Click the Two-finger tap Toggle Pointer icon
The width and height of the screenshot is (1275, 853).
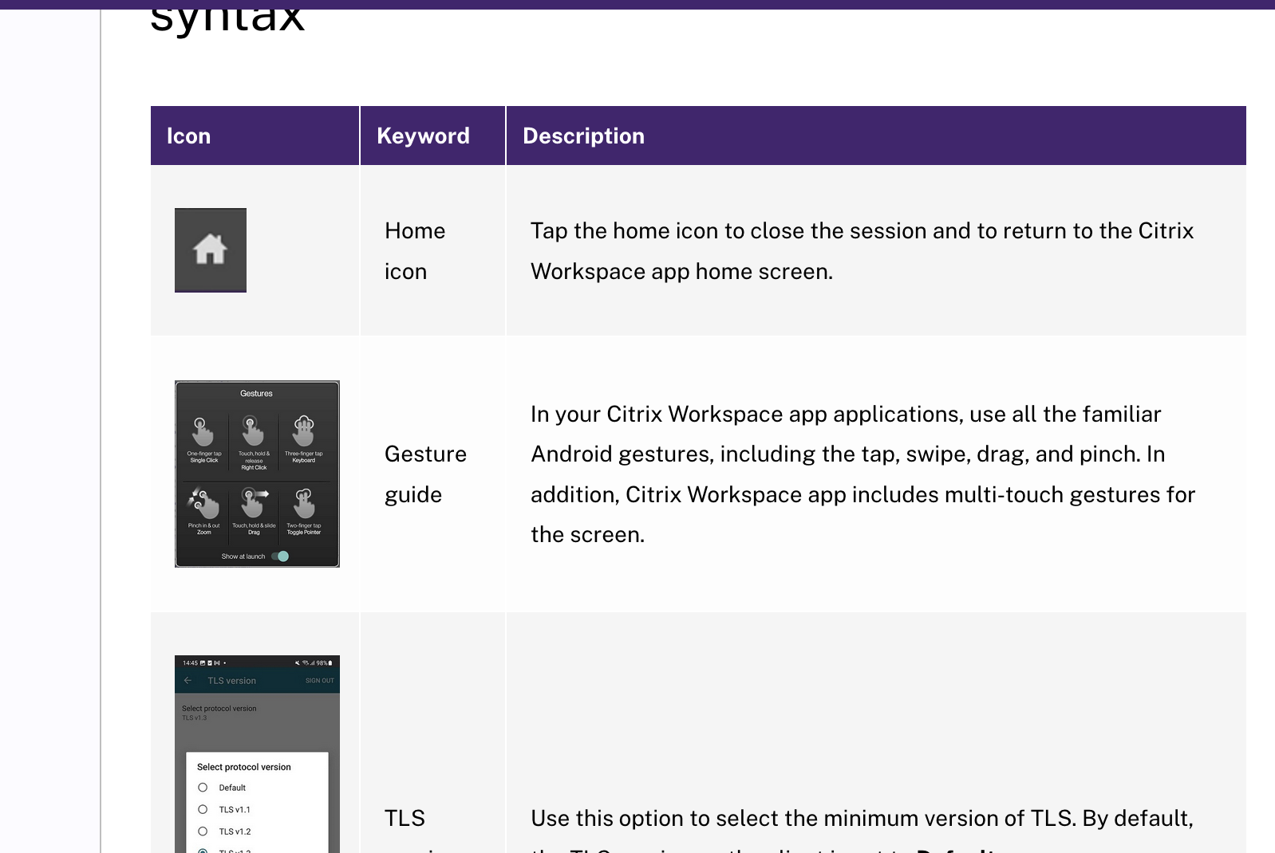[x=304, y=504]
